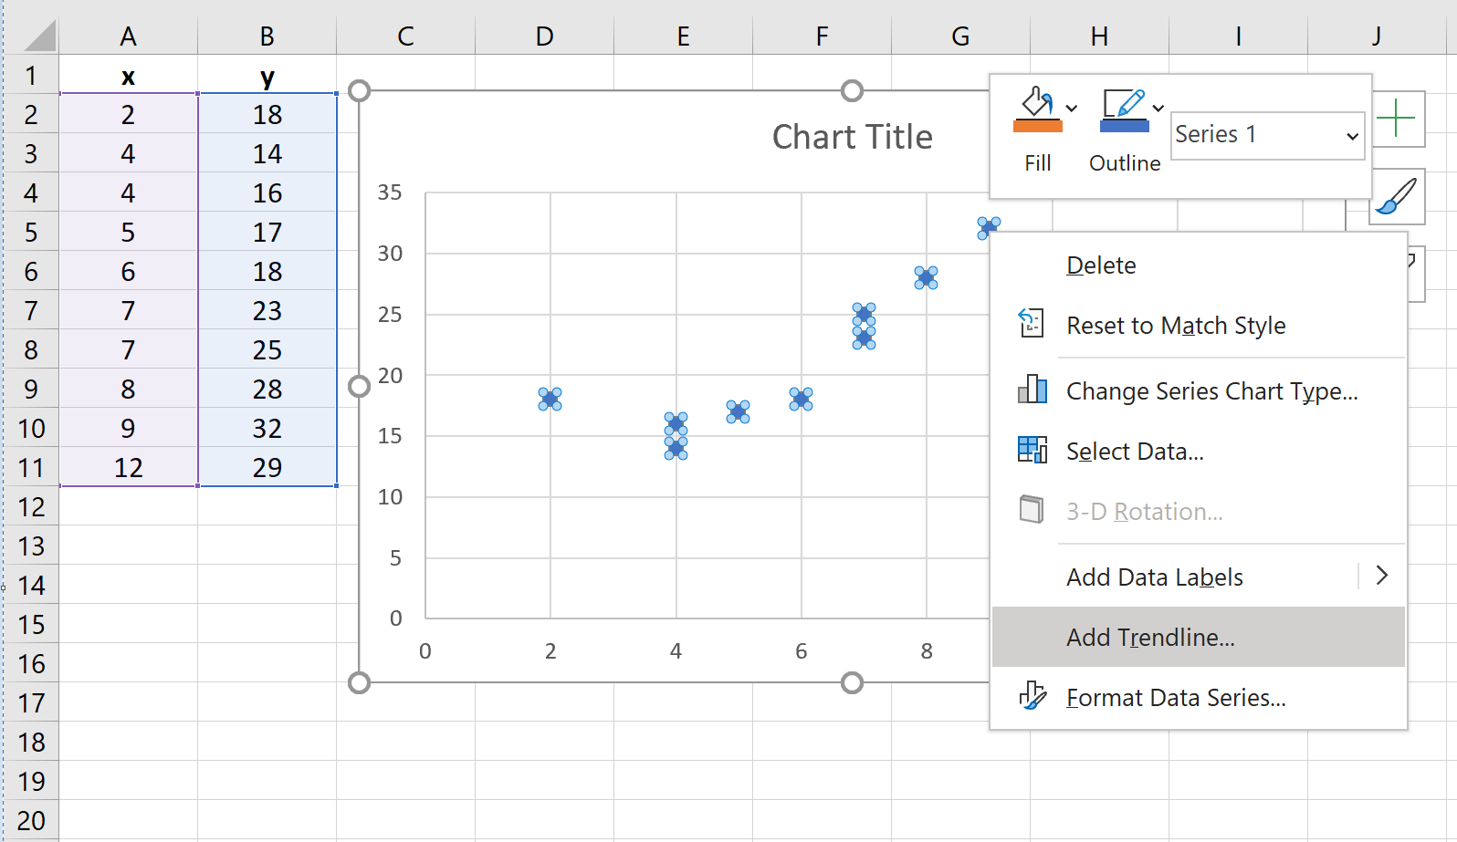Open the Fill color dropdown arrow

click(1072, 109)
